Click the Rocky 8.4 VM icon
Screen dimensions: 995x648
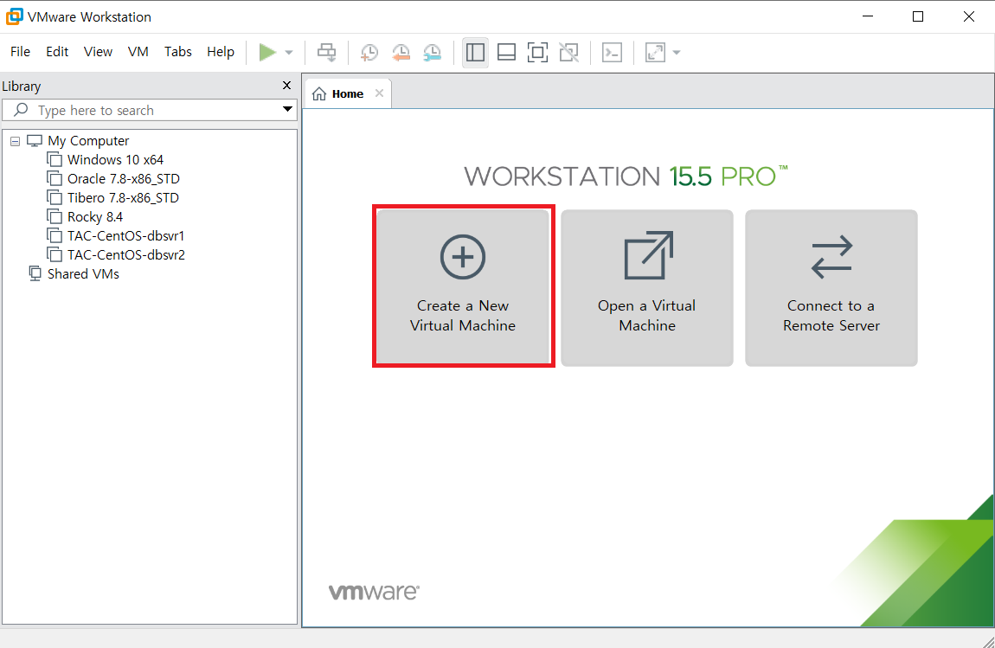55,216
